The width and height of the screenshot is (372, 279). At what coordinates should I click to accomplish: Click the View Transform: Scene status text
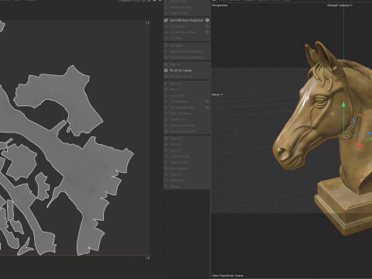228,275
